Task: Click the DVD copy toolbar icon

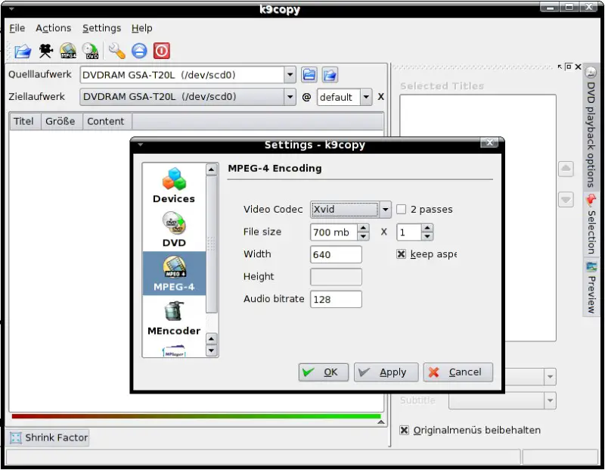Action: click(x=91, y=51)
